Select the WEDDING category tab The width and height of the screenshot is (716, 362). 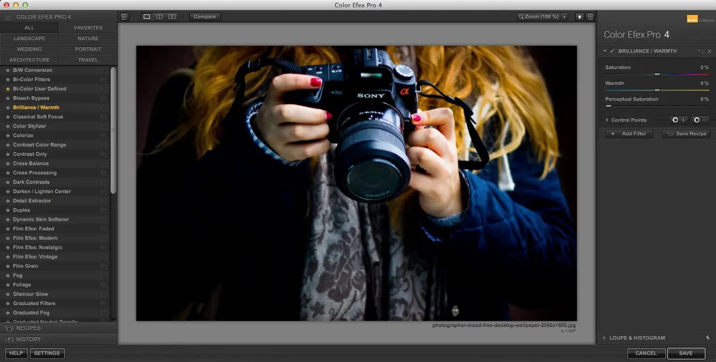point(29,49)
